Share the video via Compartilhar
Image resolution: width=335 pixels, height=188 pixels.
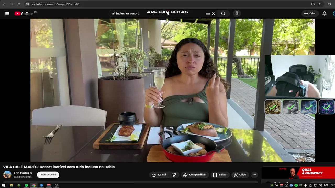[x=194, y=175]
